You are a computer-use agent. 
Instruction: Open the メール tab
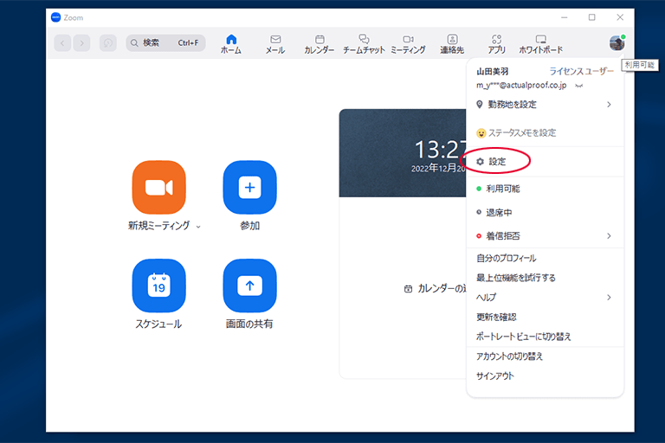click(x=275, y=44)
